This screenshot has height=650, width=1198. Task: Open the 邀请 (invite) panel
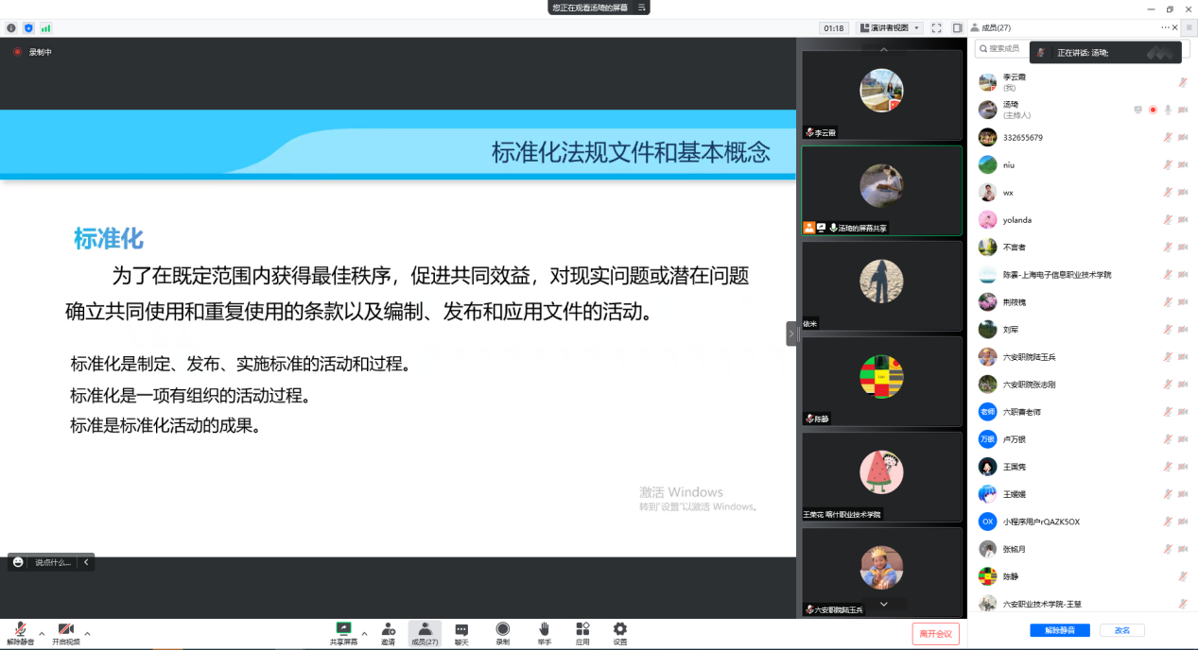[x=388, y=632]
